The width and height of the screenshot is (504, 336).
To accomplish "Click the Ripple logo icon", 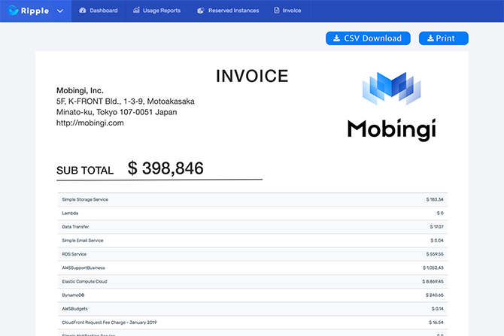I will 13,11.
